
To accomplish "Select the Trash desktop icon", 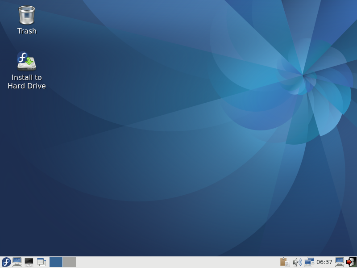I will pyautogui.click(x=27, y=15).
